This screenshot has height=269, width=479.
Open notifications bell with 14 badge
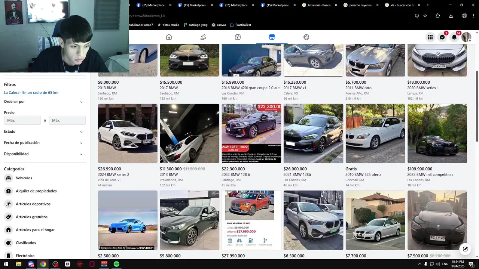pyautogui.click(x=454, y=37)
